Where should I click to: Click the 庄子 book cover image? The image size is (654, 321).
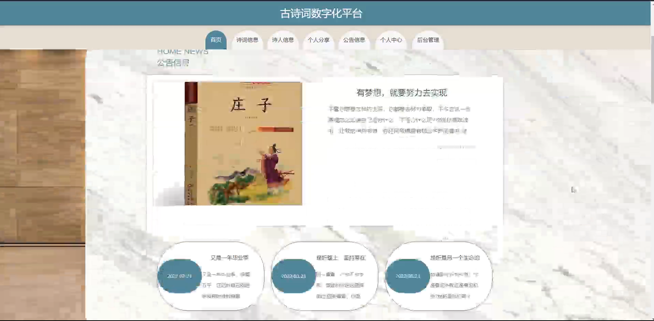click(x=243, y=143)
